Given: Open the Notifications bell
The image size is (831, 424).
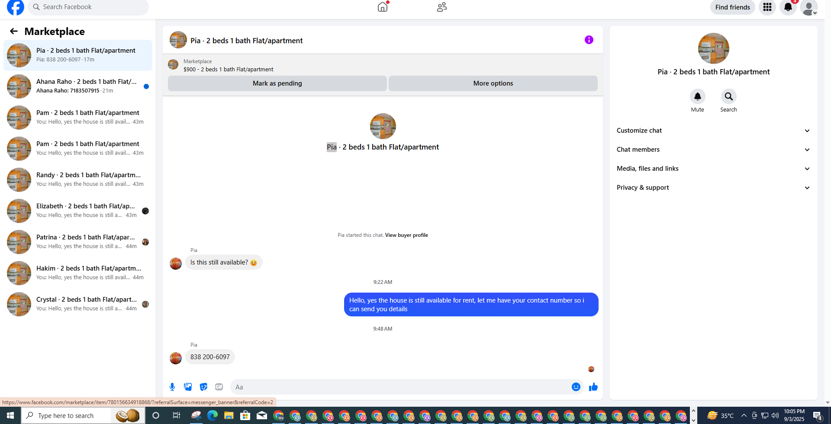Looking at the screenshot, I should click(788, 7).
